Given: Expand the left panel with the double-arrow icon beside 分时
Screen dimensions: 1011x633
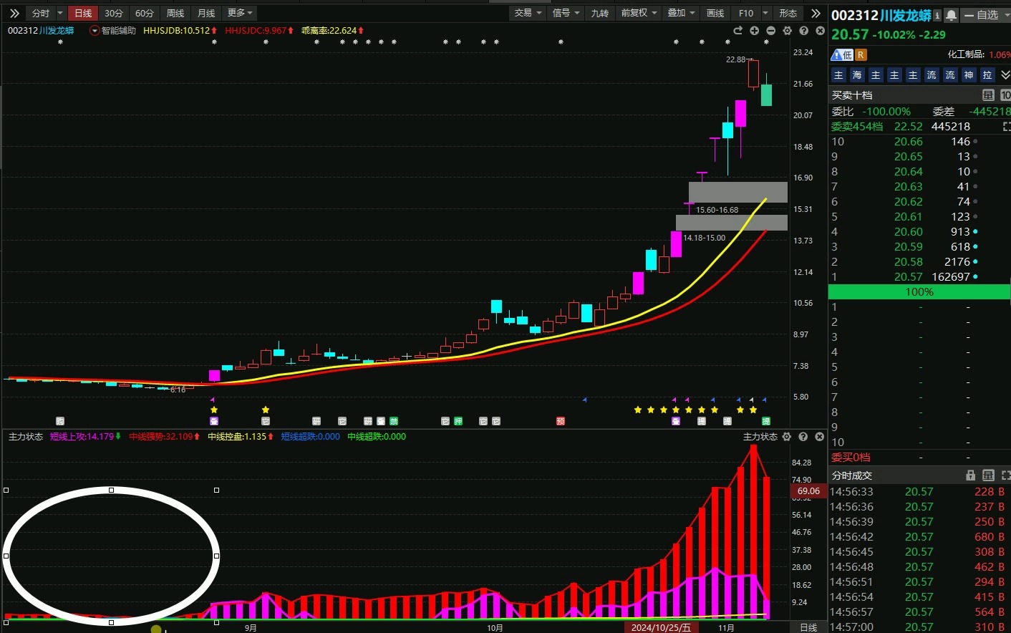Looking at the screenshot, I should [x=14, y=13].
